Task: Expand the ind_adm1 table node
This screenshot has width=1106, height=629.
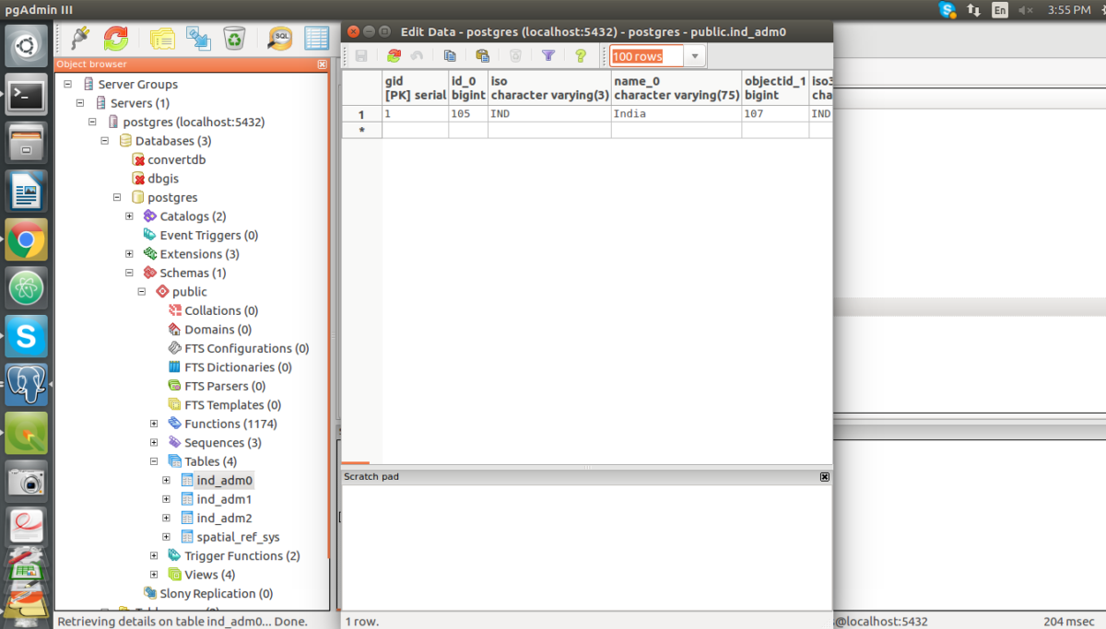Action: click(166, 498)
